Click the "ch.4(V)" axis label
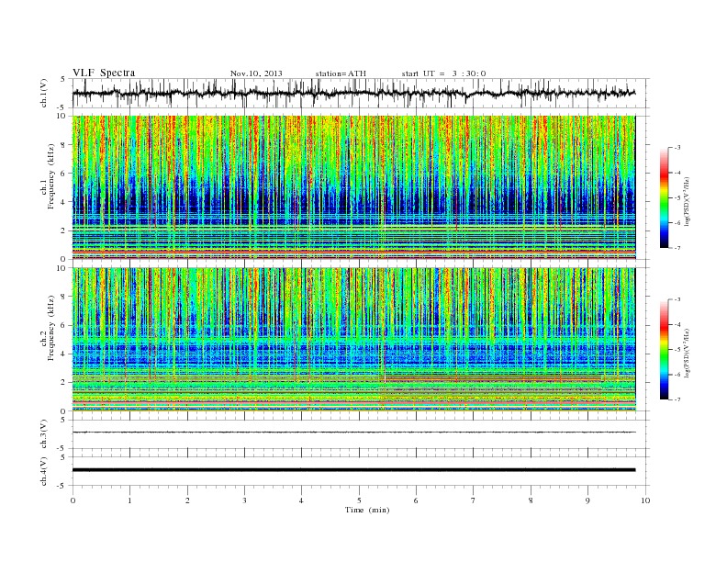The image size is (727, 562). tap(43, 471)
